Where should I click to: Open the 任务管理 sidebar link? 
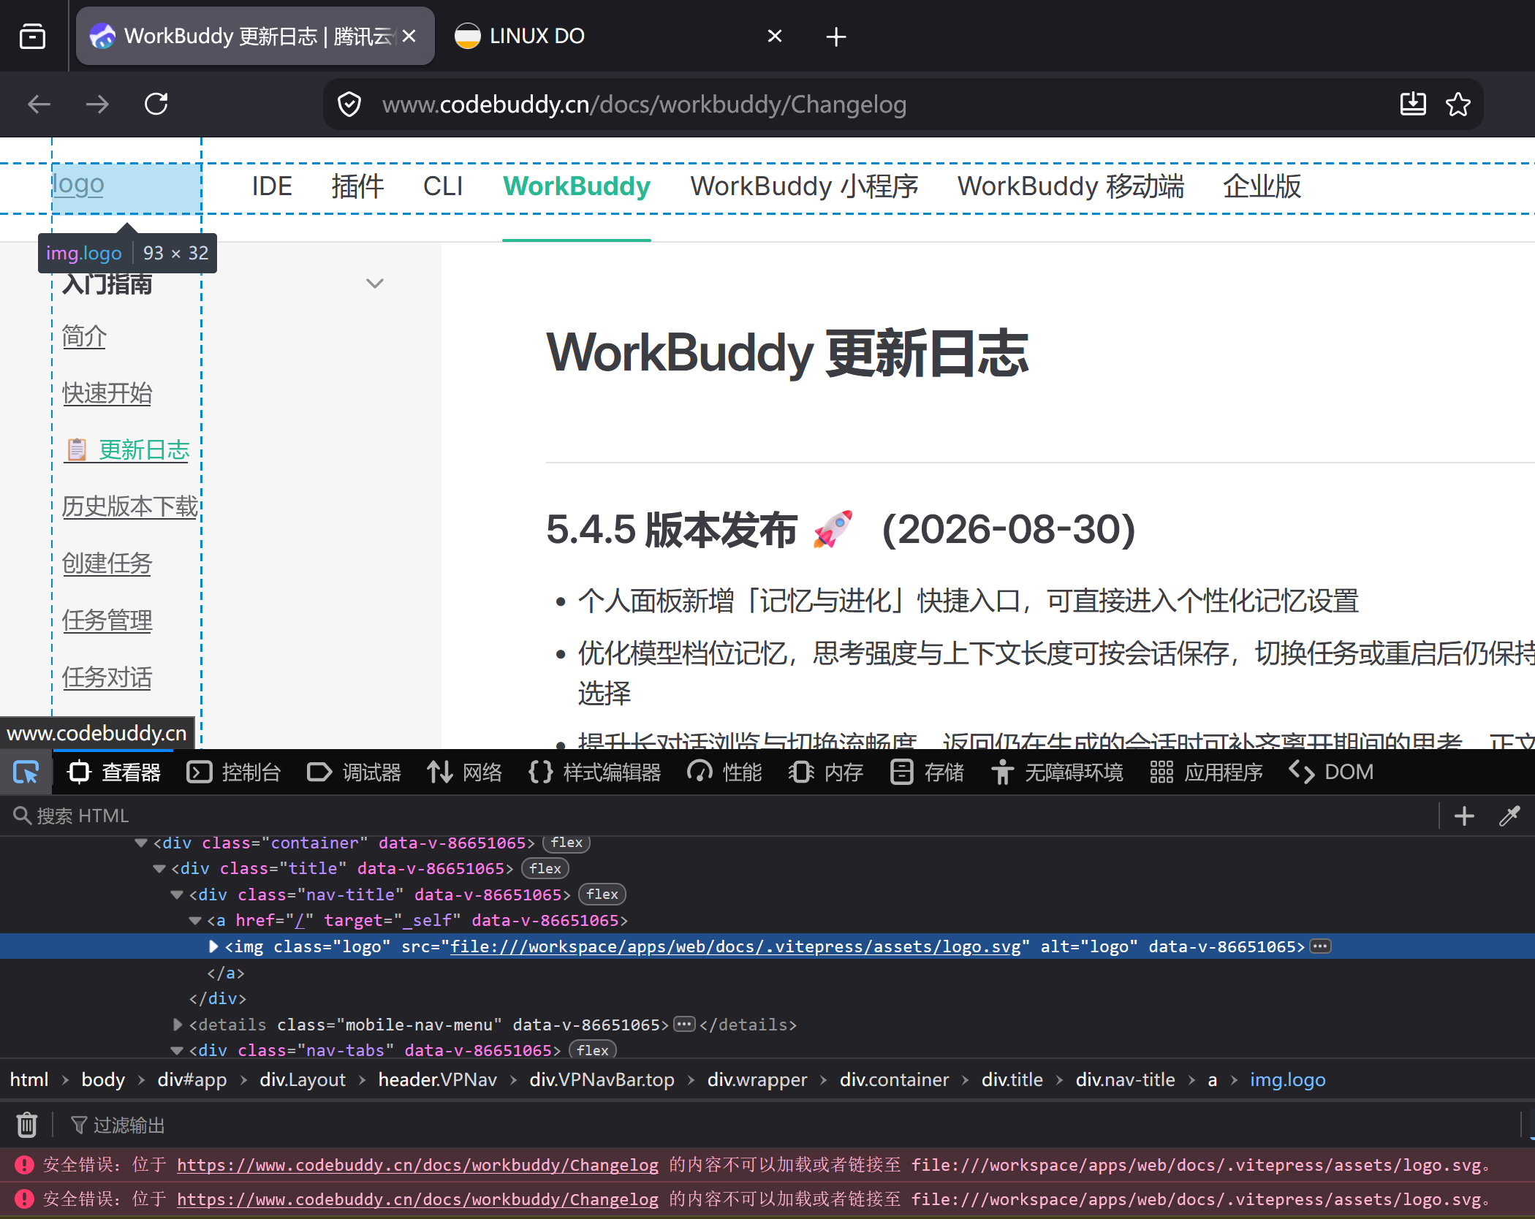coord(107,620)
